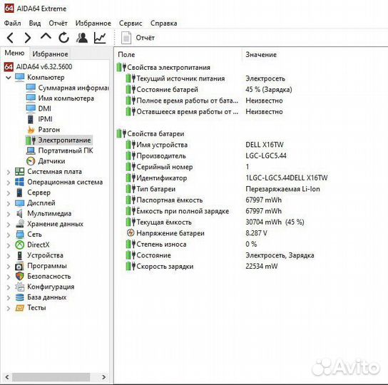Click the sidebar horizontal scrollbar thumb
Screen dimensions: 388x385
click(x=51, y=377)
